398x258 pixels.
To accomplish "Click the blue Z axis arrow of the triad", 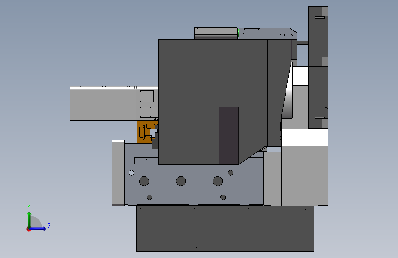I will point(38,229).
